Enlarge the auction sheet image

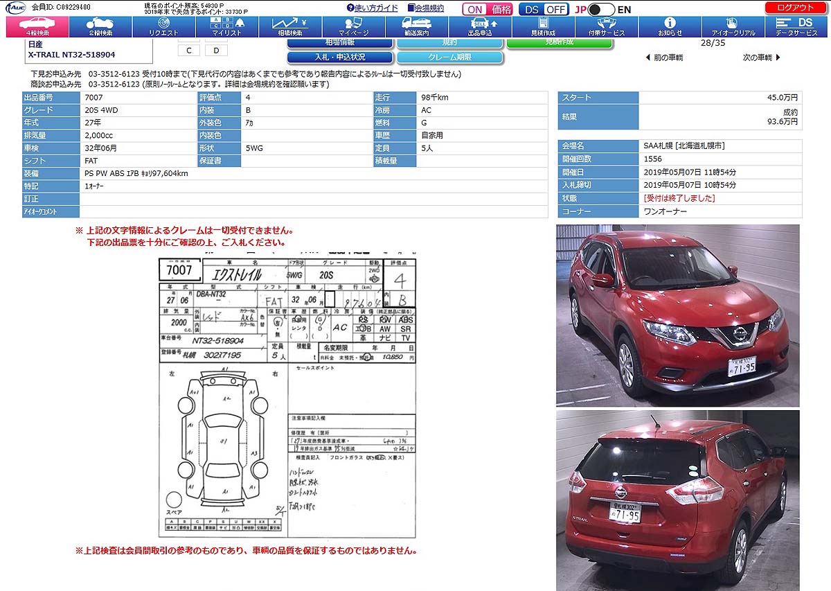point(287,395)
